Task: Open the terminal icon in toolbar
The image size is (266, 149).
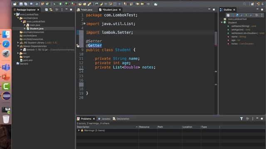Action: click(32, 4)
